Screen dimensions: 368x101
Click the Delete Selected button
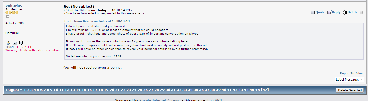click(x=350, y=90)
